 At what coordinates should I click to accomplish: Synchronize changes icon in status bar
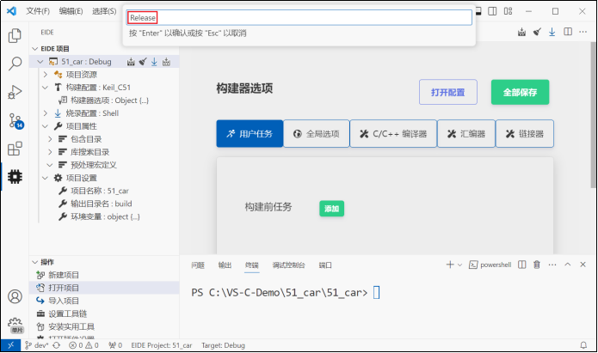pyautogui.click(x=57, y=345)
